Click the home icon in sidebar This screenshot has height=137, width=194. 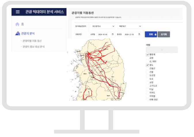pyautogui.click(x=17, y=24)
